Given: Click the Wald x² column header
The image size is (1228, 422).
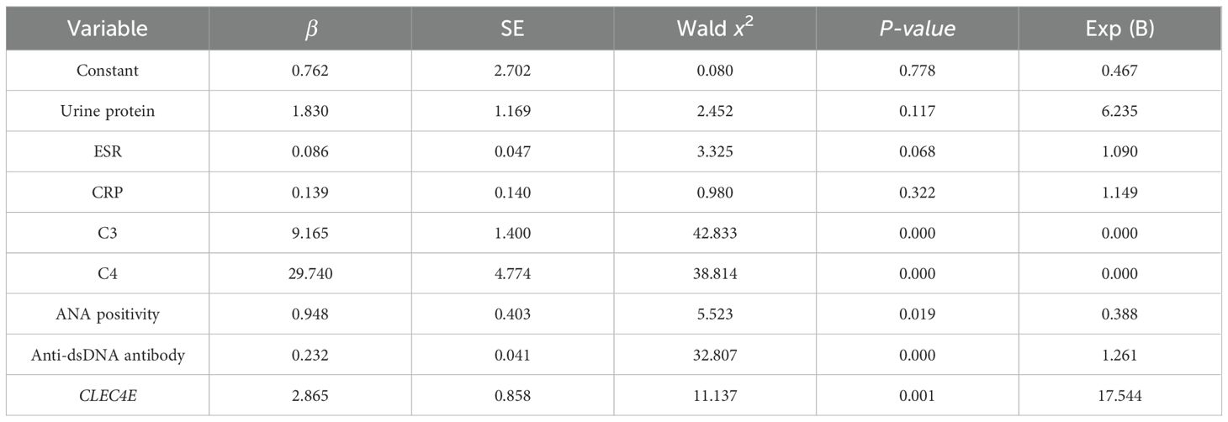Looking at the screenshot, I should click(x=716, y=29).
